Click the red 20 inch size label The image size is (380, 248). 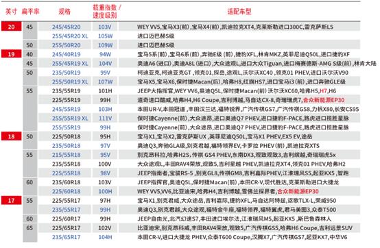[12, 27]
